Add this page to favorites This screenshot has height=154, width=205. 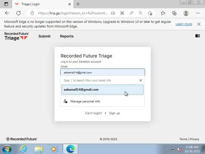coord(150,13)
